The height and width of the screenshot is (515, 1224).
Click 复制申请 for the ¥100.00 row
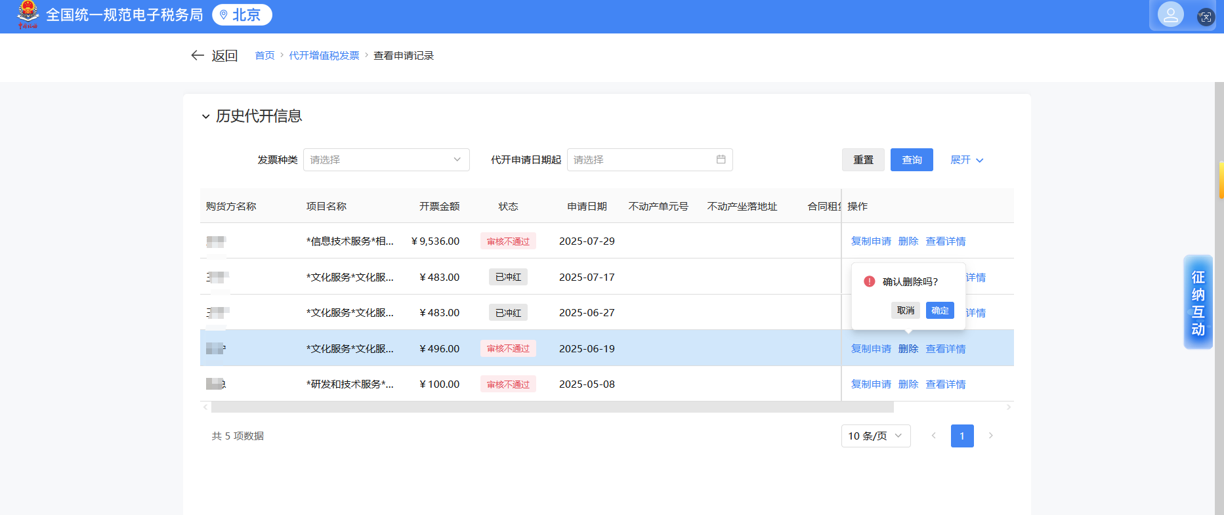point(871,384)
